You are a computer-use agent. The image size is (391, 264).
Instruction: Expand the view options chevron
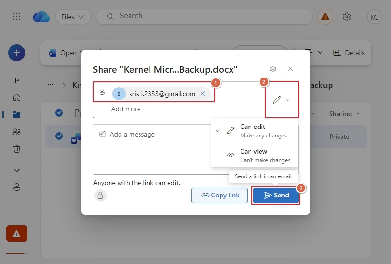[320, 52]
